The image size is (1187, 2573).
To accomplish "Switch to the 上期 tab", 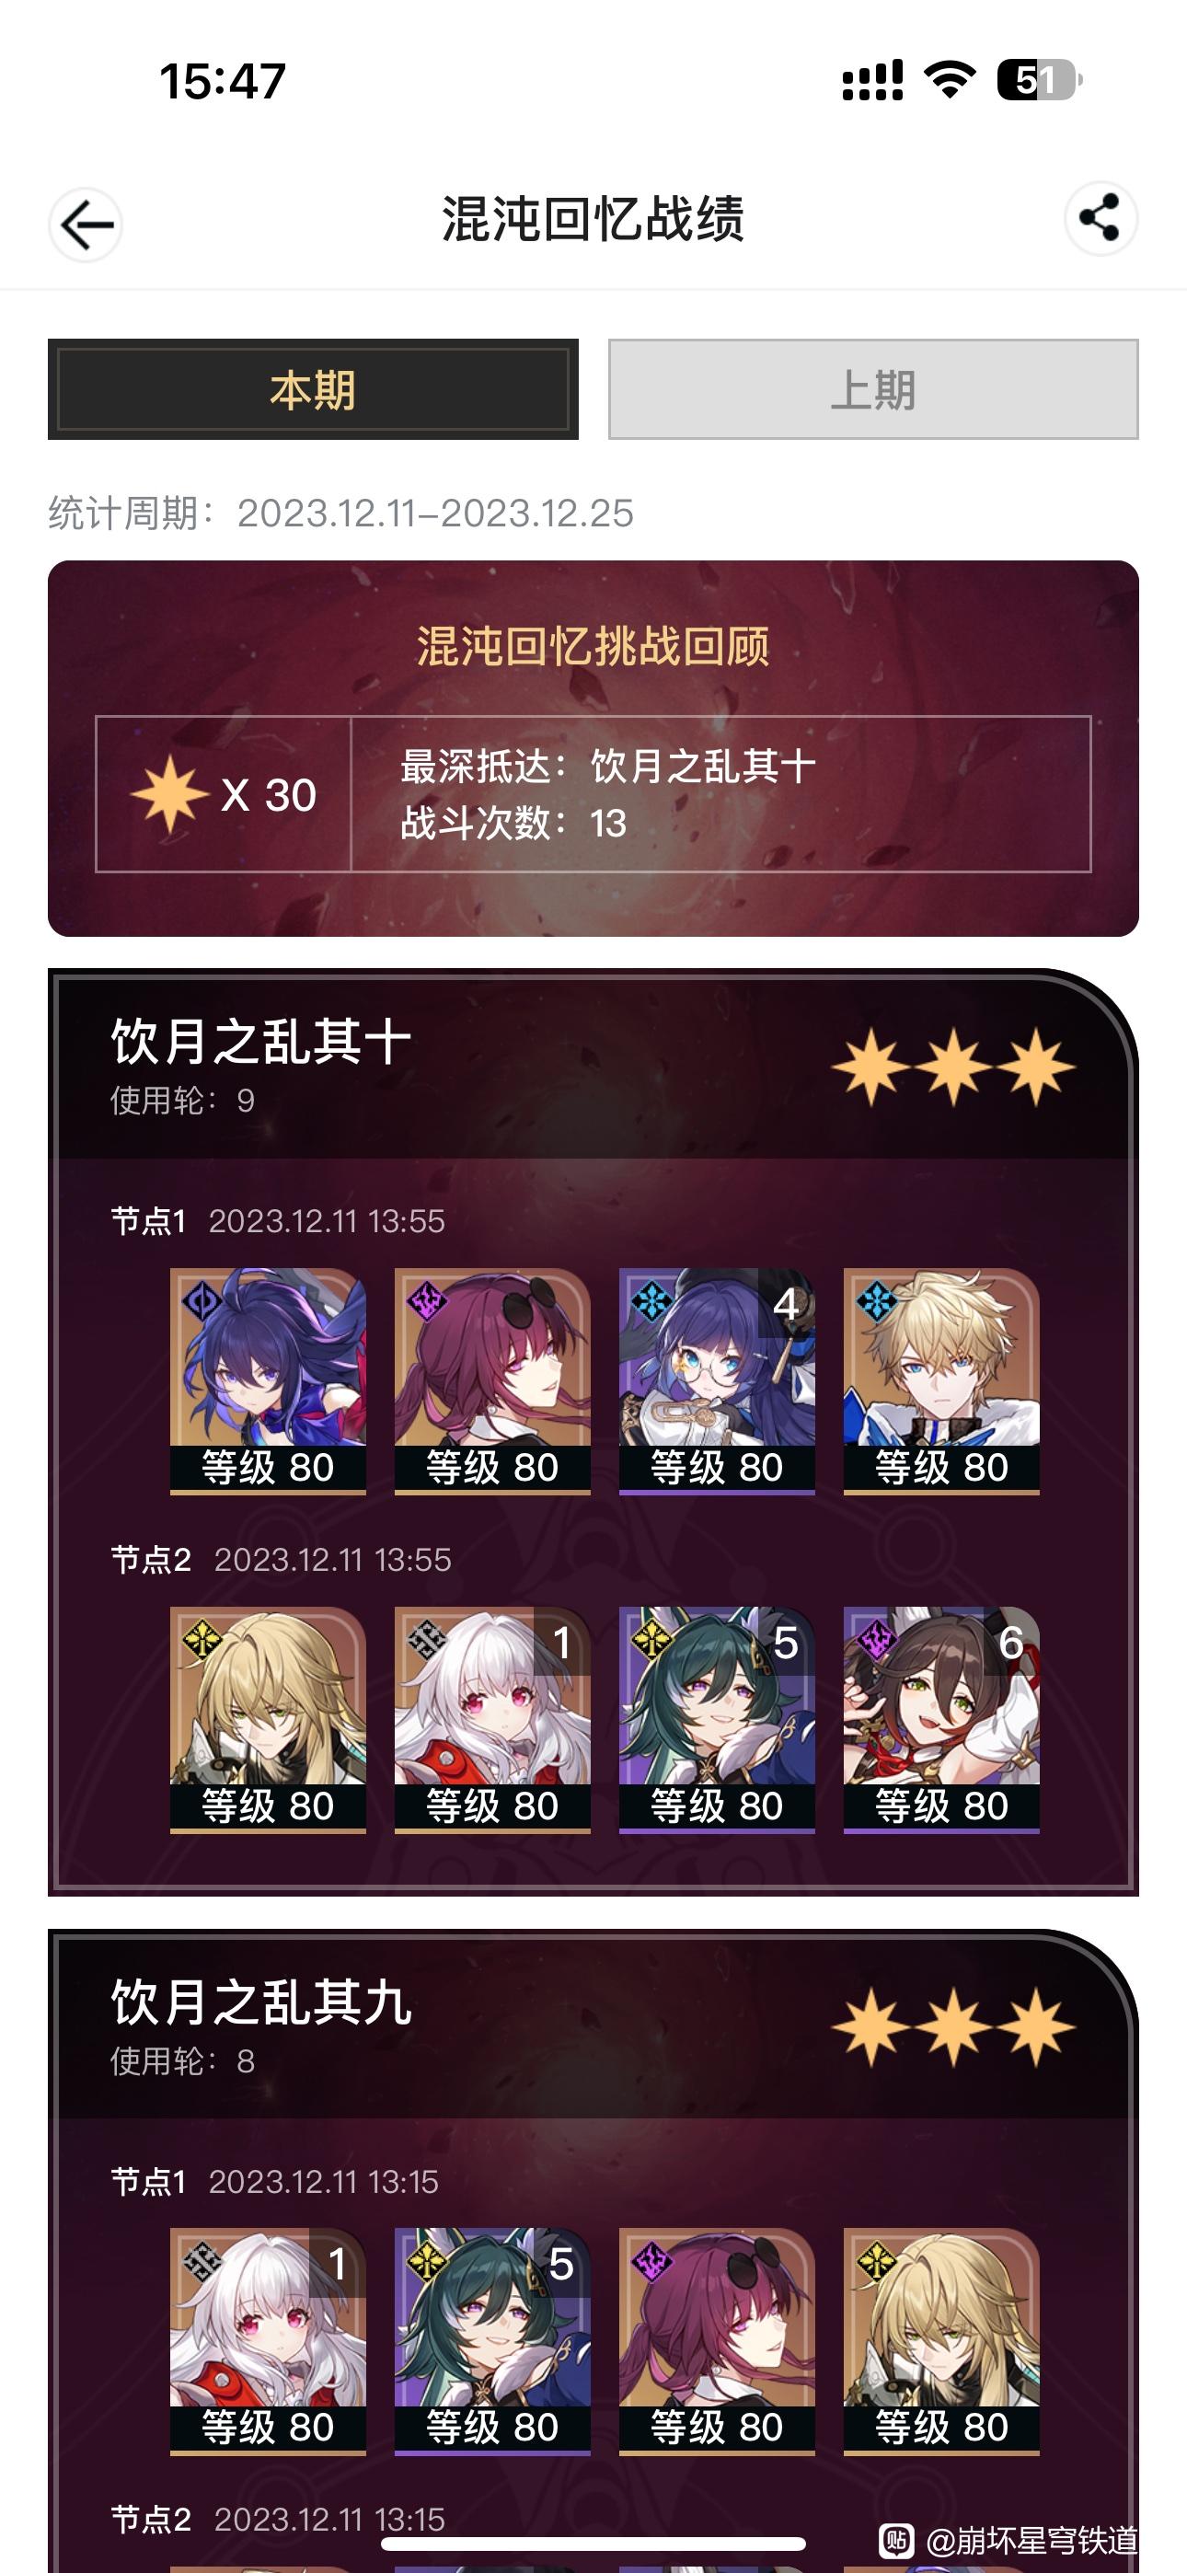I will click(873, 389).
